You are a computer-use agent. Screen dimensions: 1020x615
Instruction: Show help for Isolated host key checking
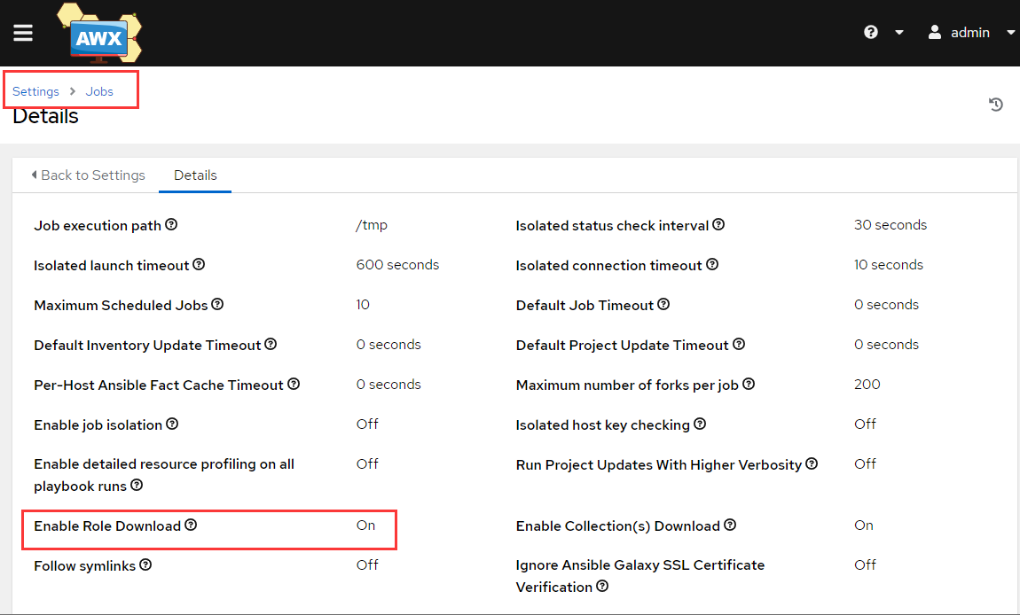pyautogui.click(x=700, y=424)
